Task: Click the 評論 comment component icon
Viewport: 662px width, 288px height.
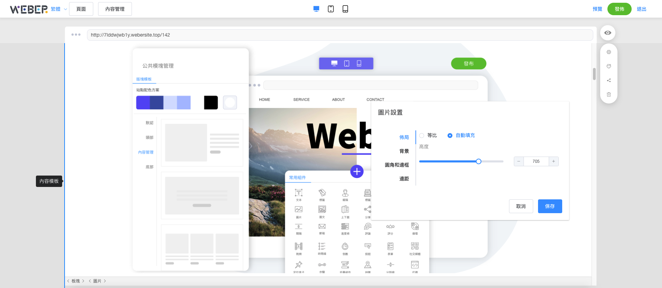Action: point(368,226)
